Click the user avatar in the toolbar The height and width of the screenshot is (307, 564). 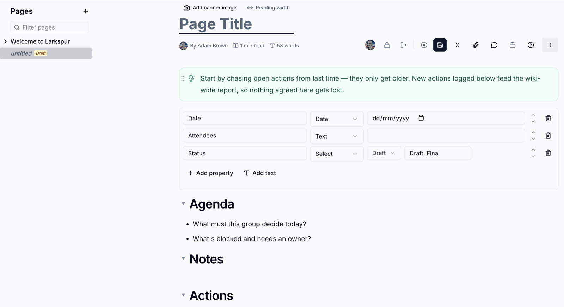coord(370,45)
